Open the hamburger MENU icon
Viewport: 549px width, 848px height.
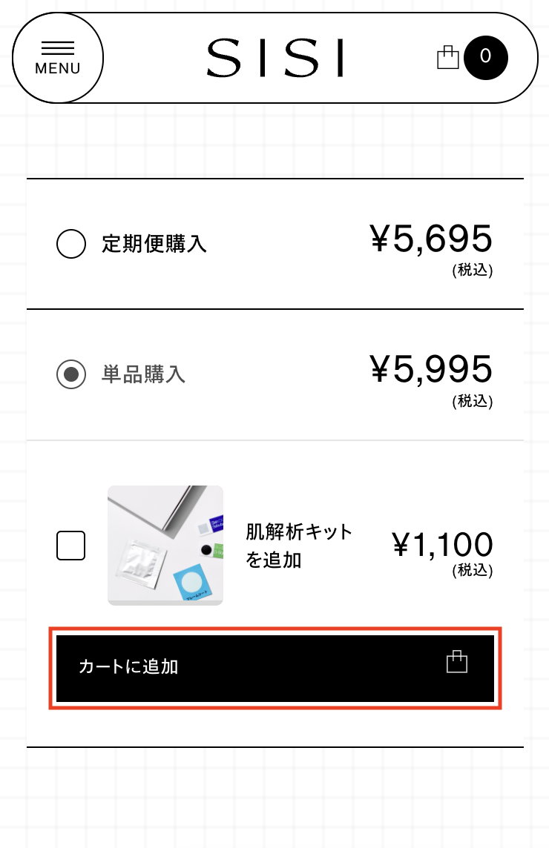pyautogui.click(x=57, y=48)
